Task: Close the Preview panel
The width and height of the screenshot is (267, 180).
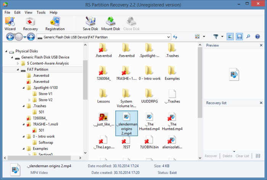Action: click(261, 45)
